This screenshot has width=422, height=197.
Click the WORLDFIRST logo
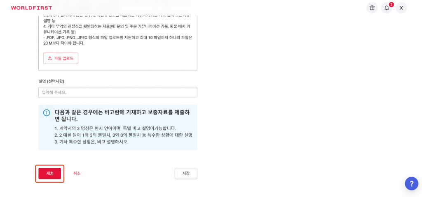pyautogui.click(x=31, y=8)
